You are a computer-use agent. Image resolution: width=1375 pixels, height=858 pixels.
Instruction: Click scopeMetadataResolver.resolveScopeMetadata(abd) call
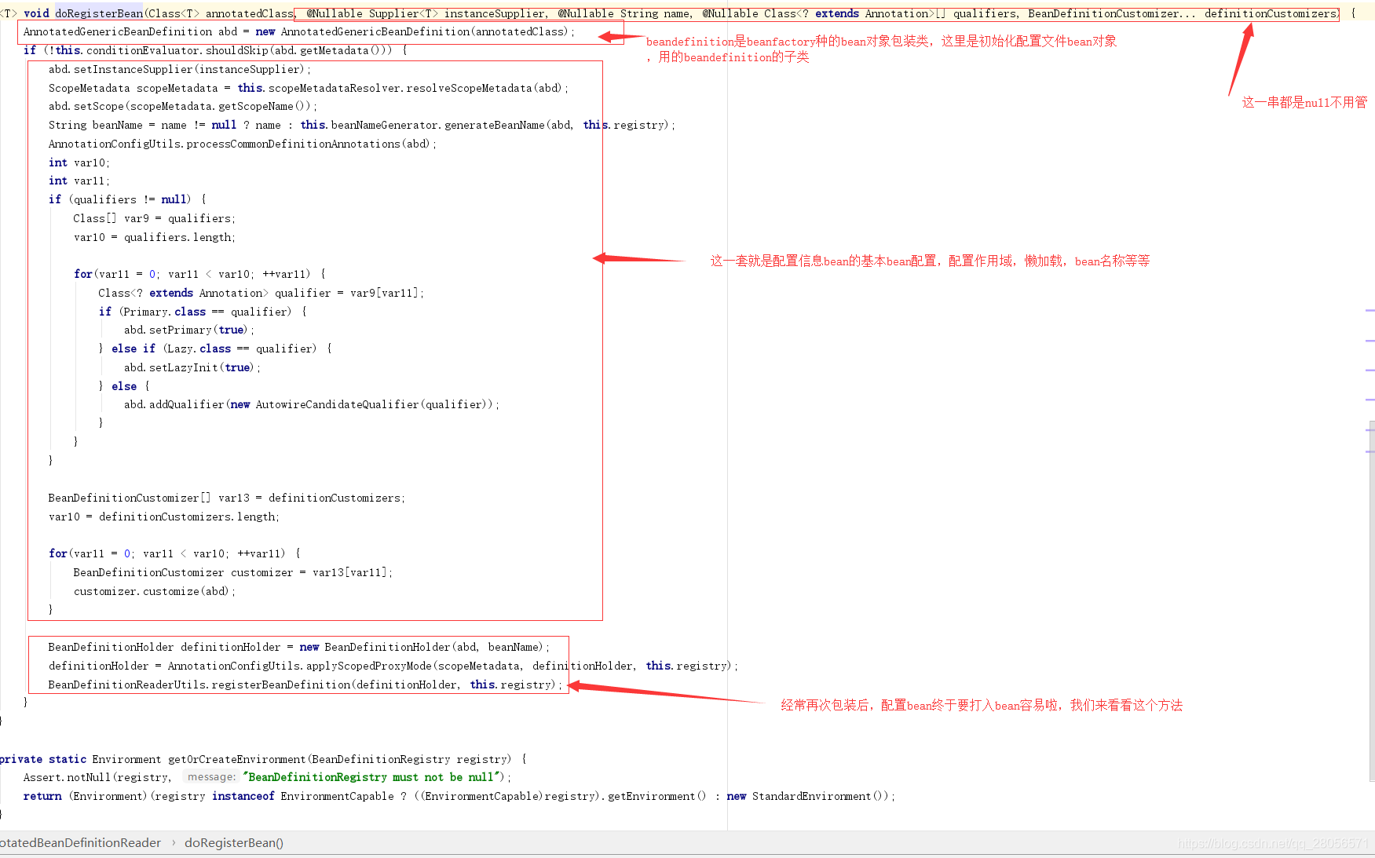415,88
